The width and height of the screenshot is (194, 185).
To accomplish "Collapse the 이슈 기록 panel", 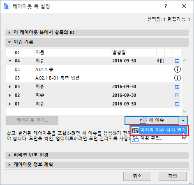I will tap(97, 42).
